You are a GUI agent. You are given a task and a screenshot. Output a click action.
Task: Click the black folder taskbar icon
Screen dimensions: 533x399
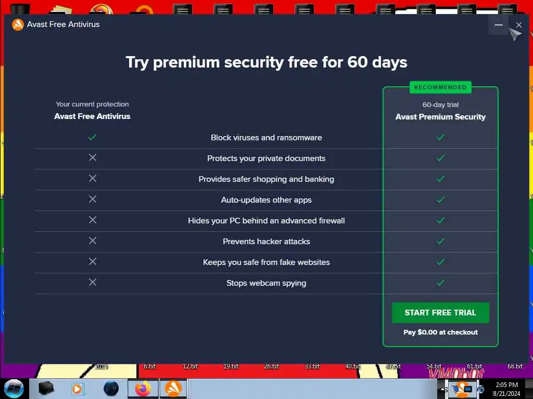46,388
